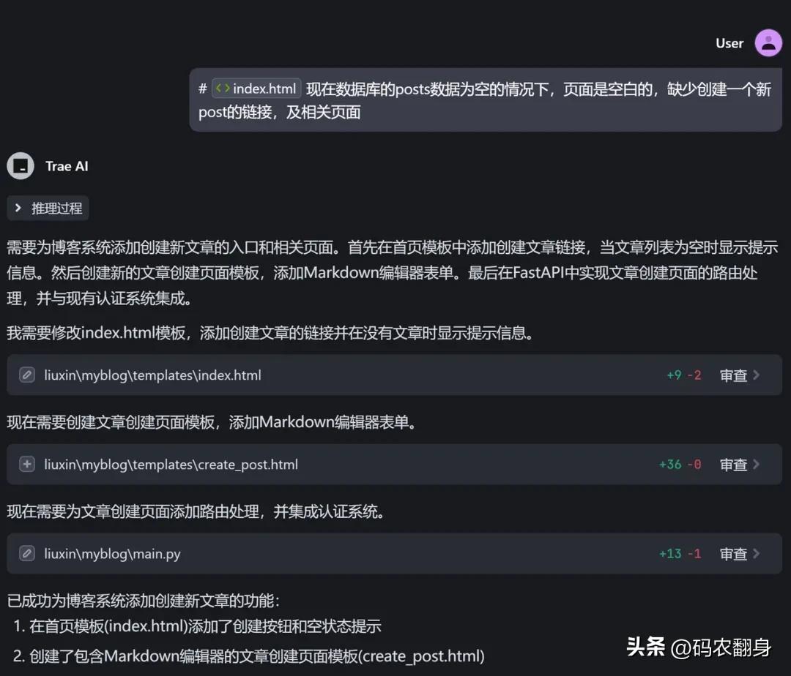
Task: Click the +9 -2 diff stats on index.html
Action: coord(684,375)
